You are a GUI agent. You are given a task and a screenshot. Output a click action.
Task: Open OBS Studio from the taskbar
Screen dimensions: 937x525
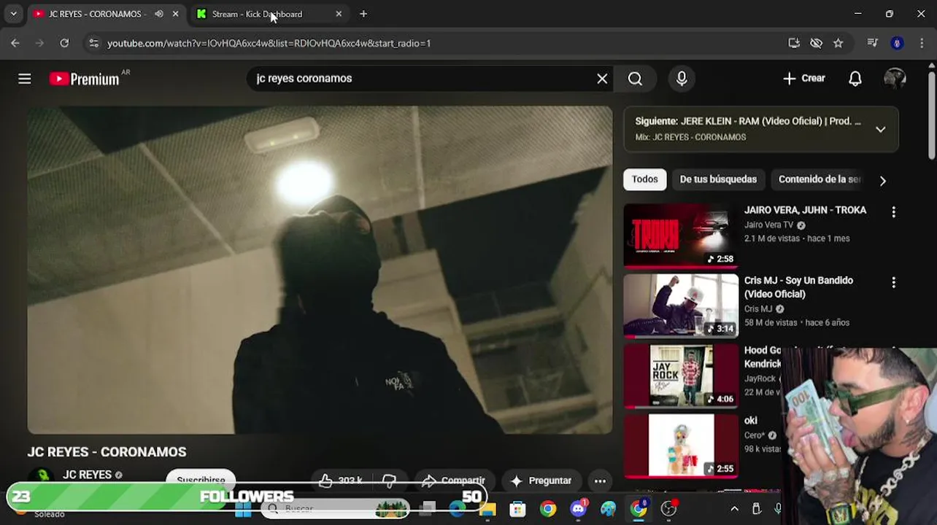(x=669, y=509)
